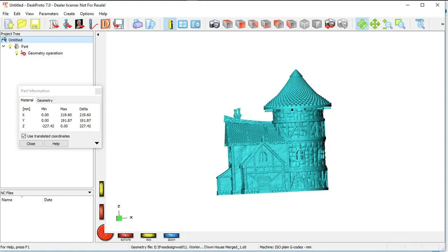Open the Parameters menu
The image size is (448, 252).
coord(49,14)
